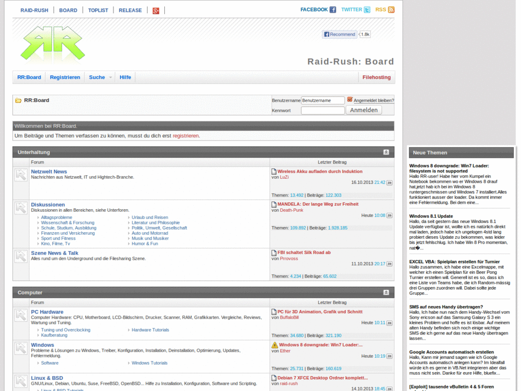Click the Twitter bird icon
This screenshot has height=391, width=521.
pyautogui.click(x=367, y=10)
